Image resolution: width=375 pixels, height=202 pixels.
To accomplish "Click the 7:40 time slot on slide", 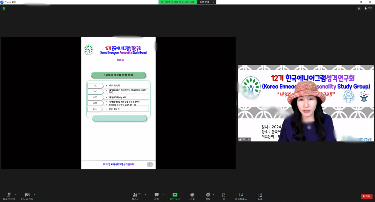I will click(96, 91).
